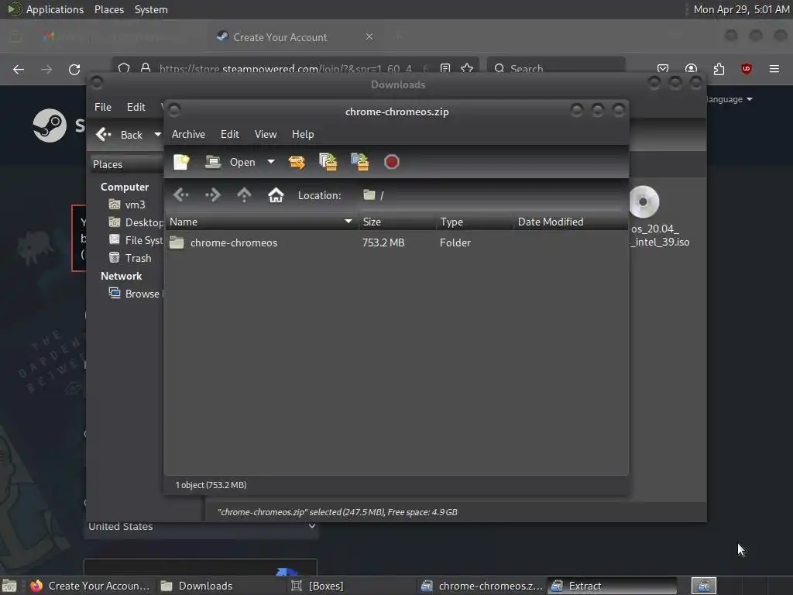The height and width of the screenshot is (595, 793).
Task: Switch to chrome-chromeos.zip taskbar item
Action: (x=482, y=586)
